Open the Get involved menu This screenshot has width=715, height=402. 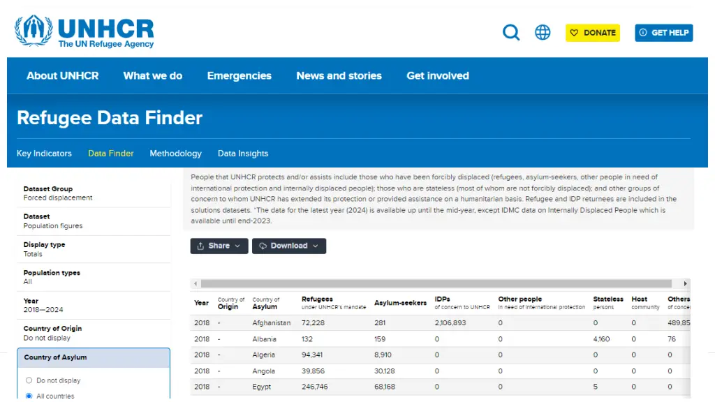pos(438,75)
